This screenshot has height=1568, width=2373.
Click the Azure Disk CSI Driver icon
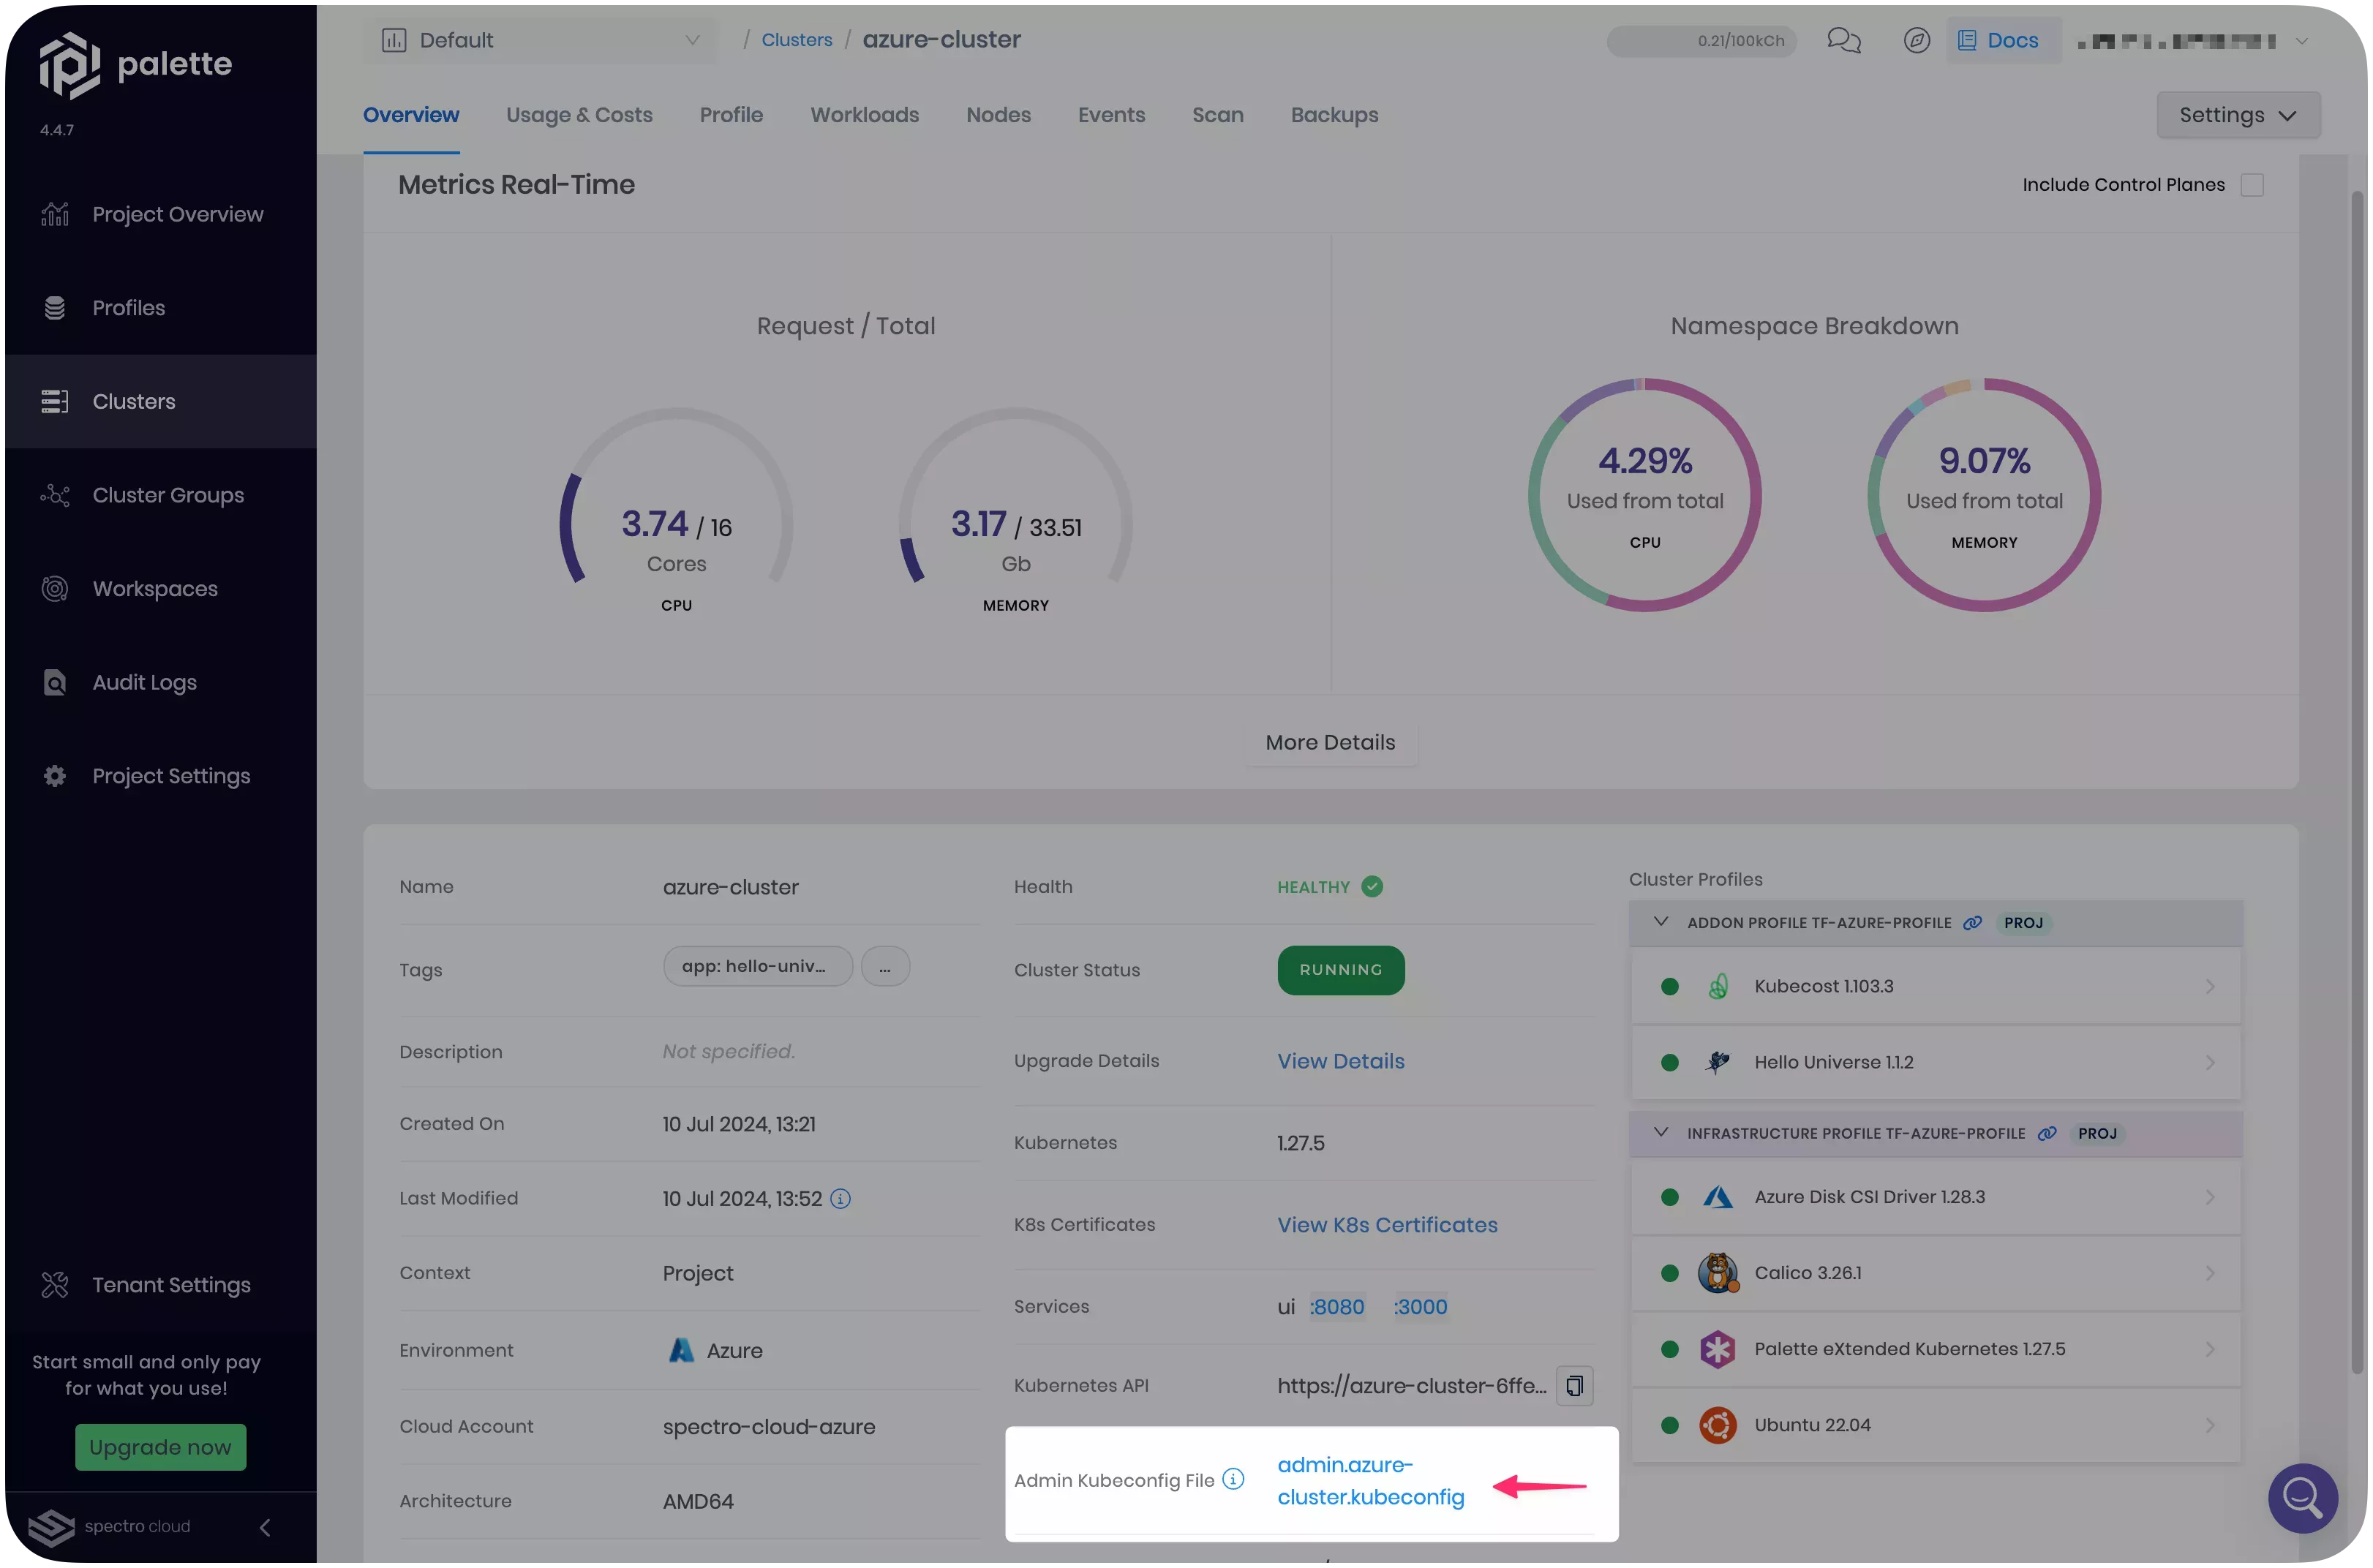click(1717, 1197)
